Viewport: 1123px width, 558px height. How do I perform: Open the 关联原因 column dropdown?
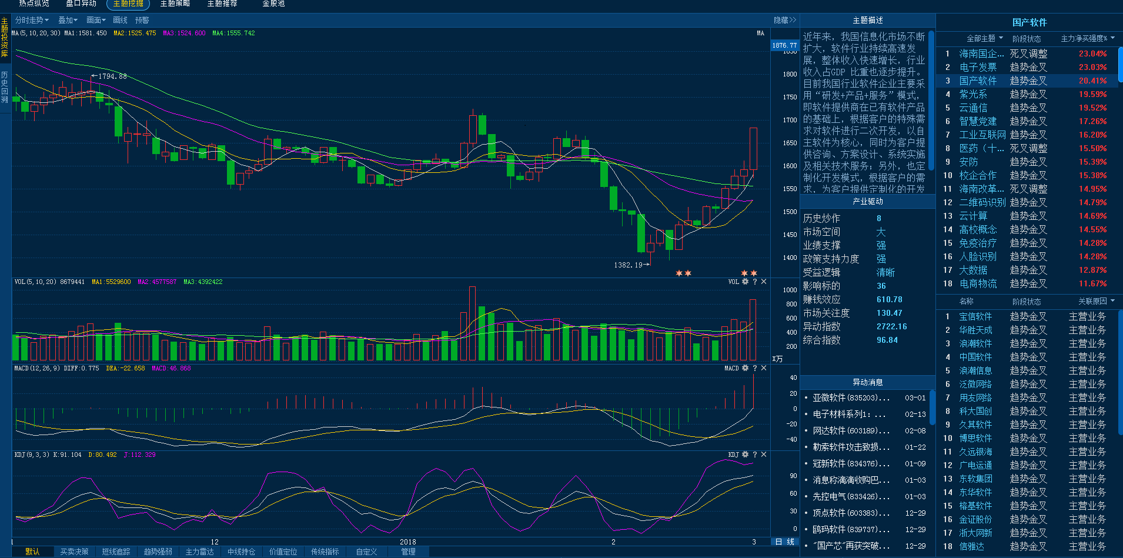tap(1096, 301)
